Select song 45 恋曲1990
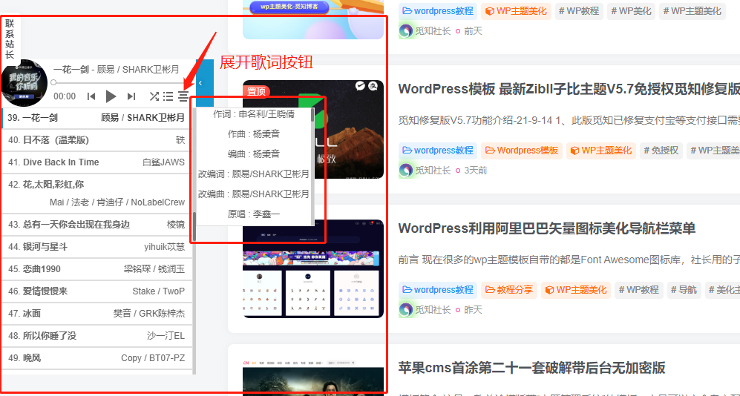 click(96, 269)
